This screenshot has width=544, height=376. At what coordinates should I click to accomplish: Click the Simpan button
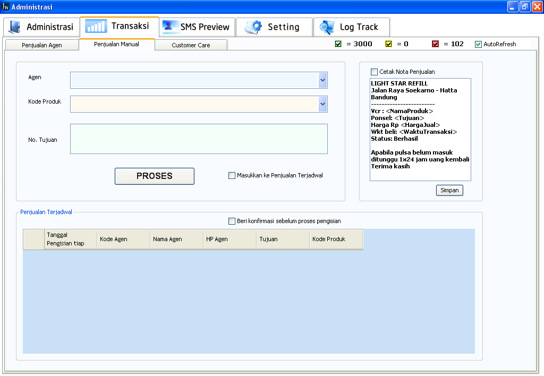point(449,190)
